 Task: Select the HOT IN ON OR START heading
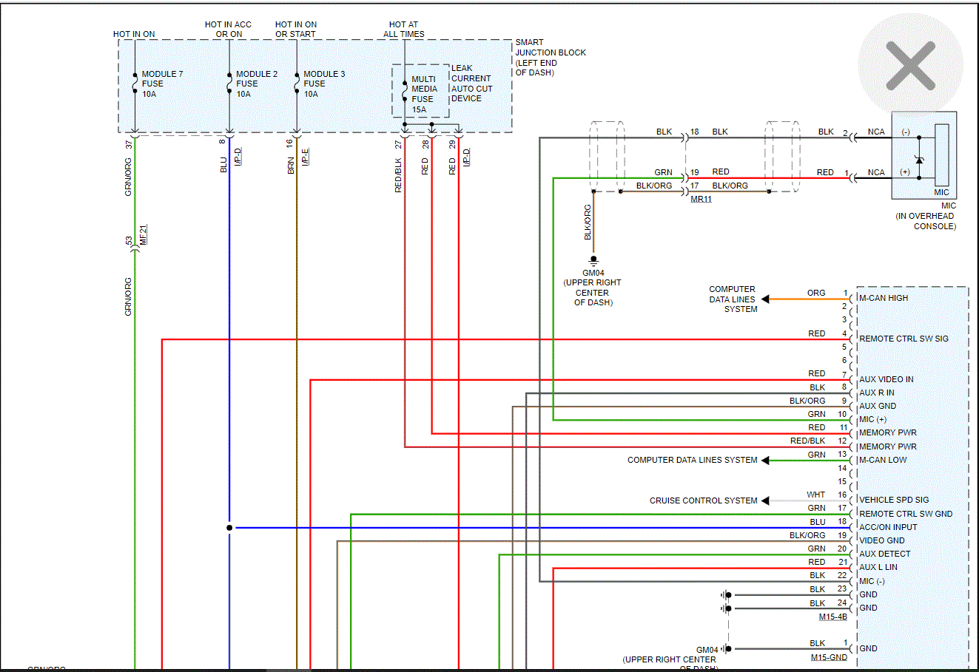tap(296, 30)
